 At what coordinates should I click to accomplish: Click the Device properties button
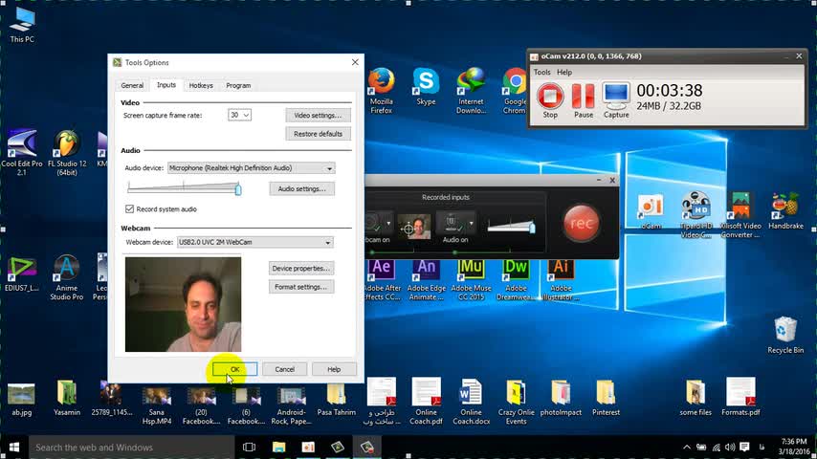click(301, 269)
